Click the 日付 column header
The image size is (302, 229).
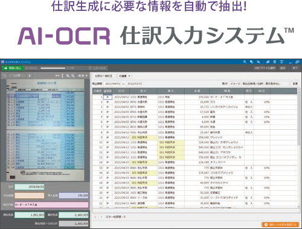point(121,91)
